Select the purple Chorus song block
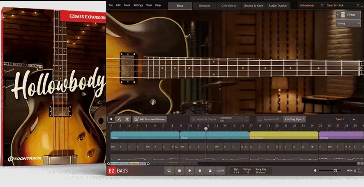Viewport: 364px width, 187px height. pyautogui.click(x=341, y=136)
